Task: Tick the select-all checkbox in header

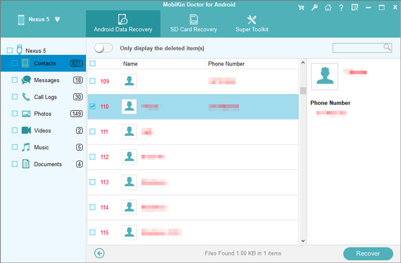Action: 93,64
